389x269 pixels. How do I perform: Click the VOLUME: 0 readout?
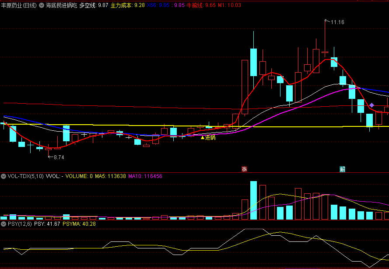[79, 176]
